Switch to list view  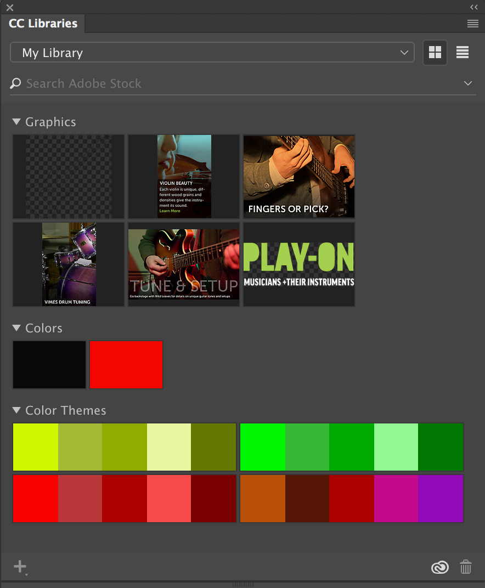click(x=462, y=52)
